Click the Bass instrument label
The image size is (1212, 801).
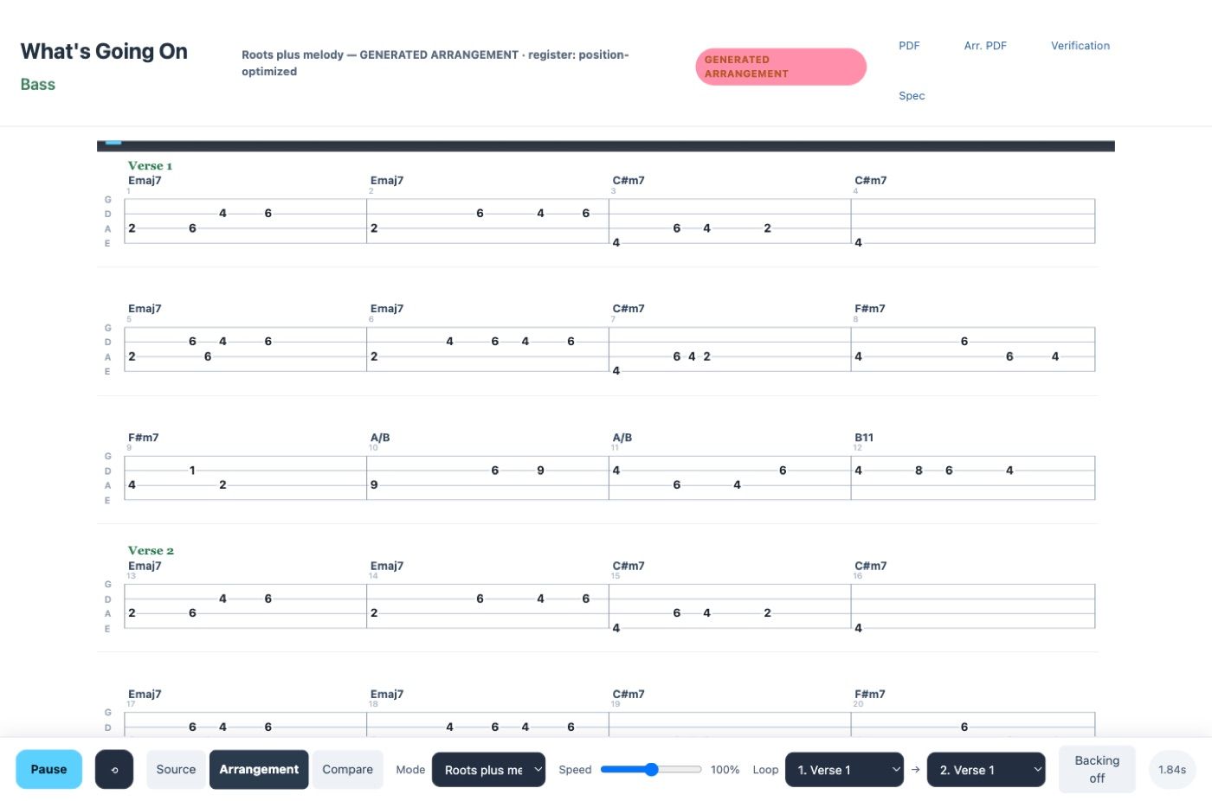(x=38, y=84)
